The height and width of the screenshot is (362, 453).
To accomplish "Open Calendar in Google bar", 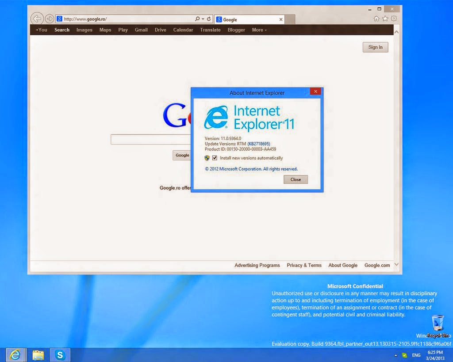I will (x=183, y=30).
